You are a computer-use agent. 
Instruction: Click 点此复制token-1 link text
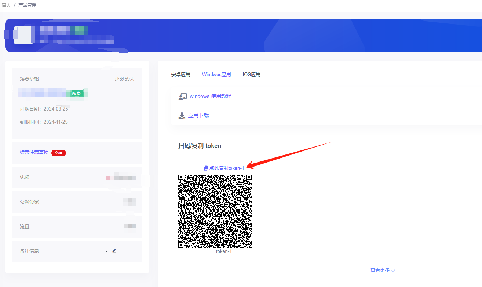pyautogui.click(x=226, y=168)
